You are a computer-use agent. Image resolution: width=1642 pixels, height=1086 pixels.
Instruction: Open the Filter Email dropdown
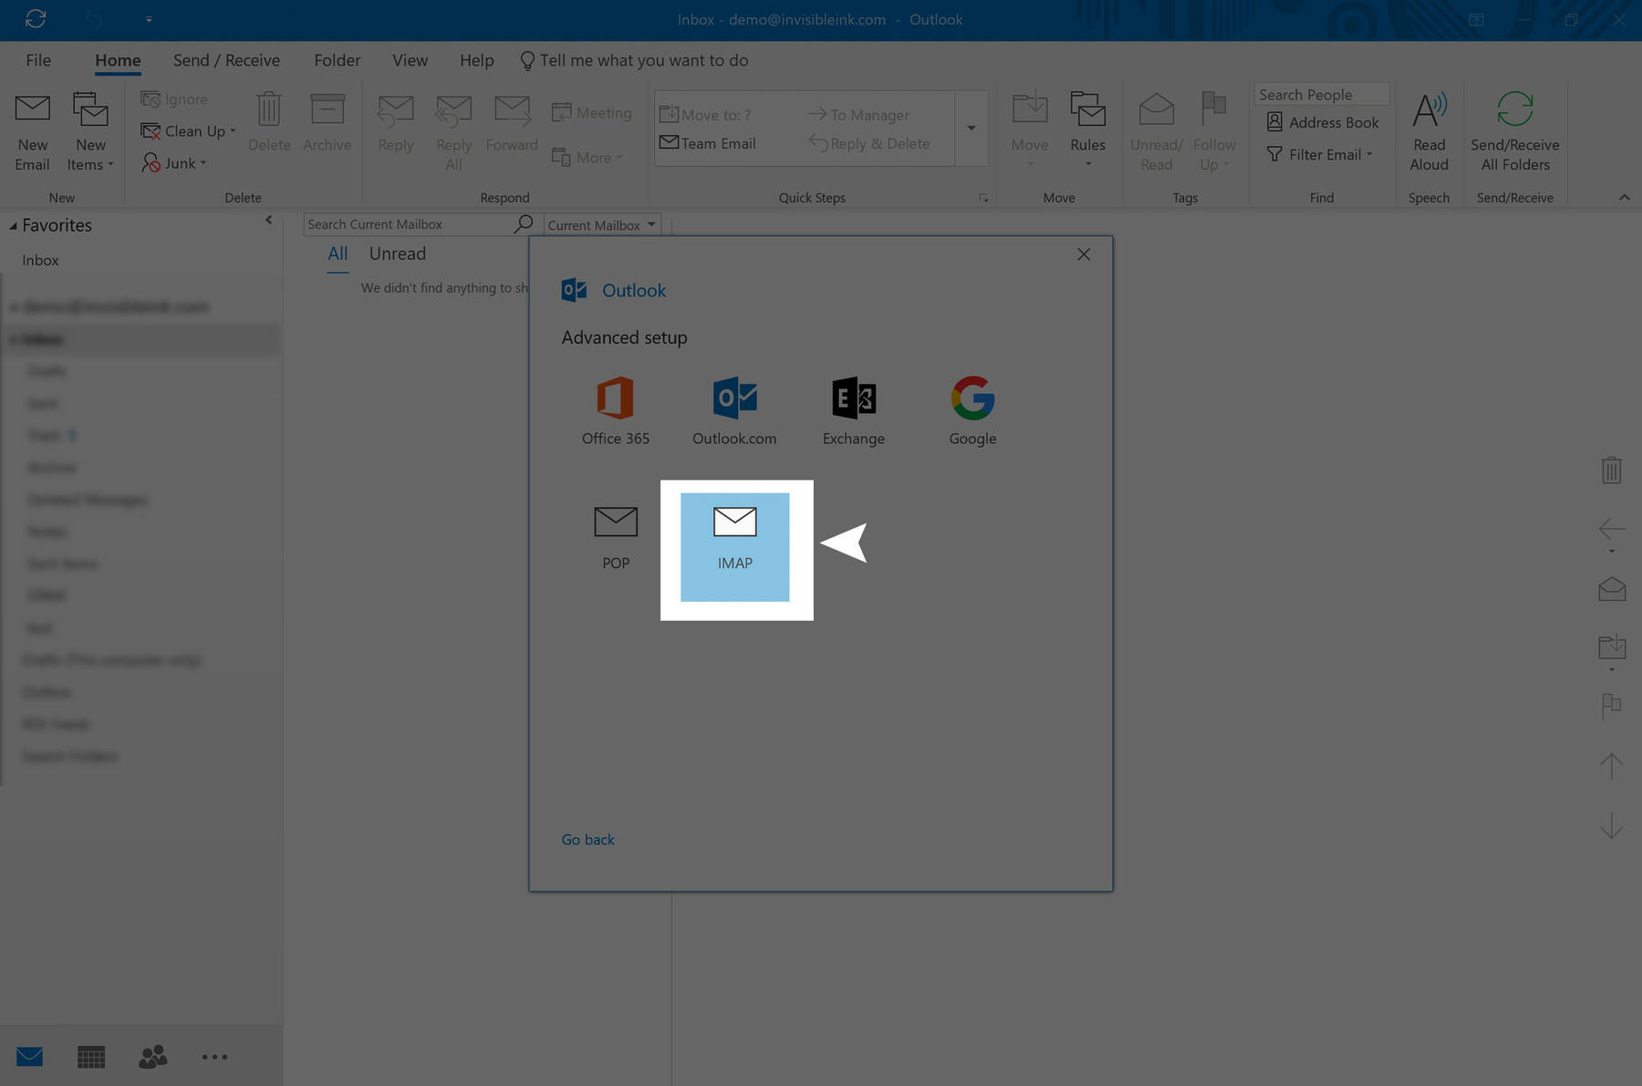pyautogui.click(x=1320, y=155)
